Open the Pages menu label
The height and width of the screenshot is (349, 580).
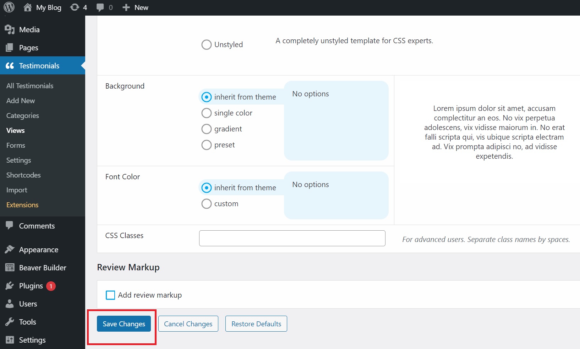(x=29, y=48)
